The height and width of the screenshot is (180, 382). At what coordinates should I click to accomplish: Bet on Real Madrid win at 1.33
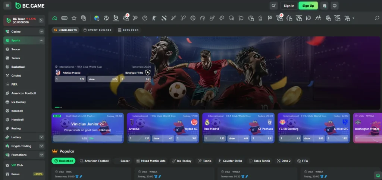tap(215, 138)
